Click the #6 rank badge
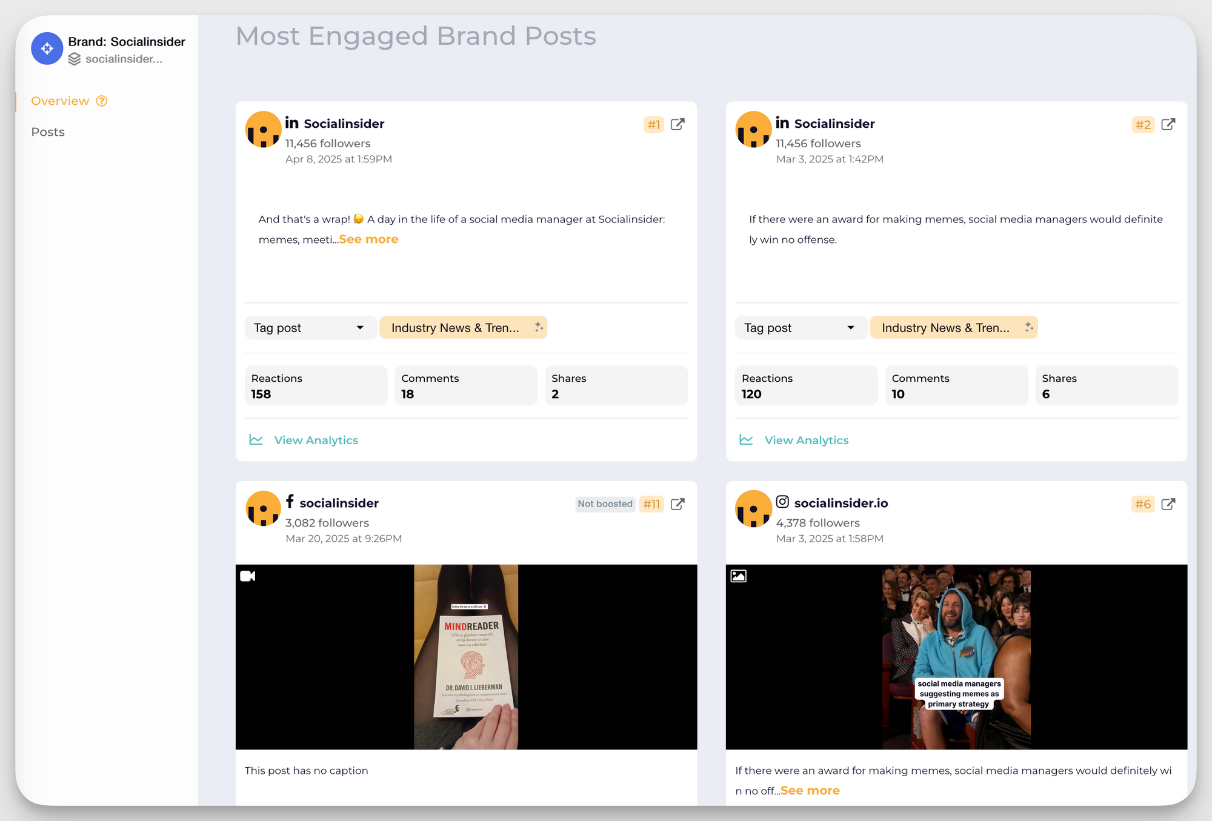Screen dimensions: 1212x821 point(1143,504)
